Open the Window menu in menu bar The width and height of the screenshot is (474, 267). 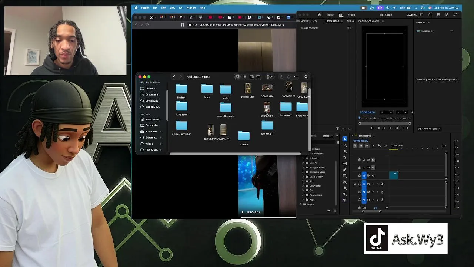(191, 8)
